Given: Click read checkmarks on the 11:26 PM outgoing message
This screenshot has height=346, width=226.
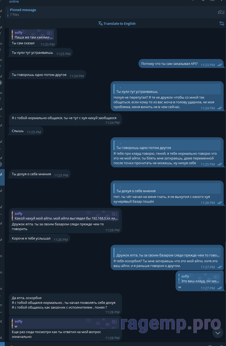Looking at the screenshot, I should [220, 203].
